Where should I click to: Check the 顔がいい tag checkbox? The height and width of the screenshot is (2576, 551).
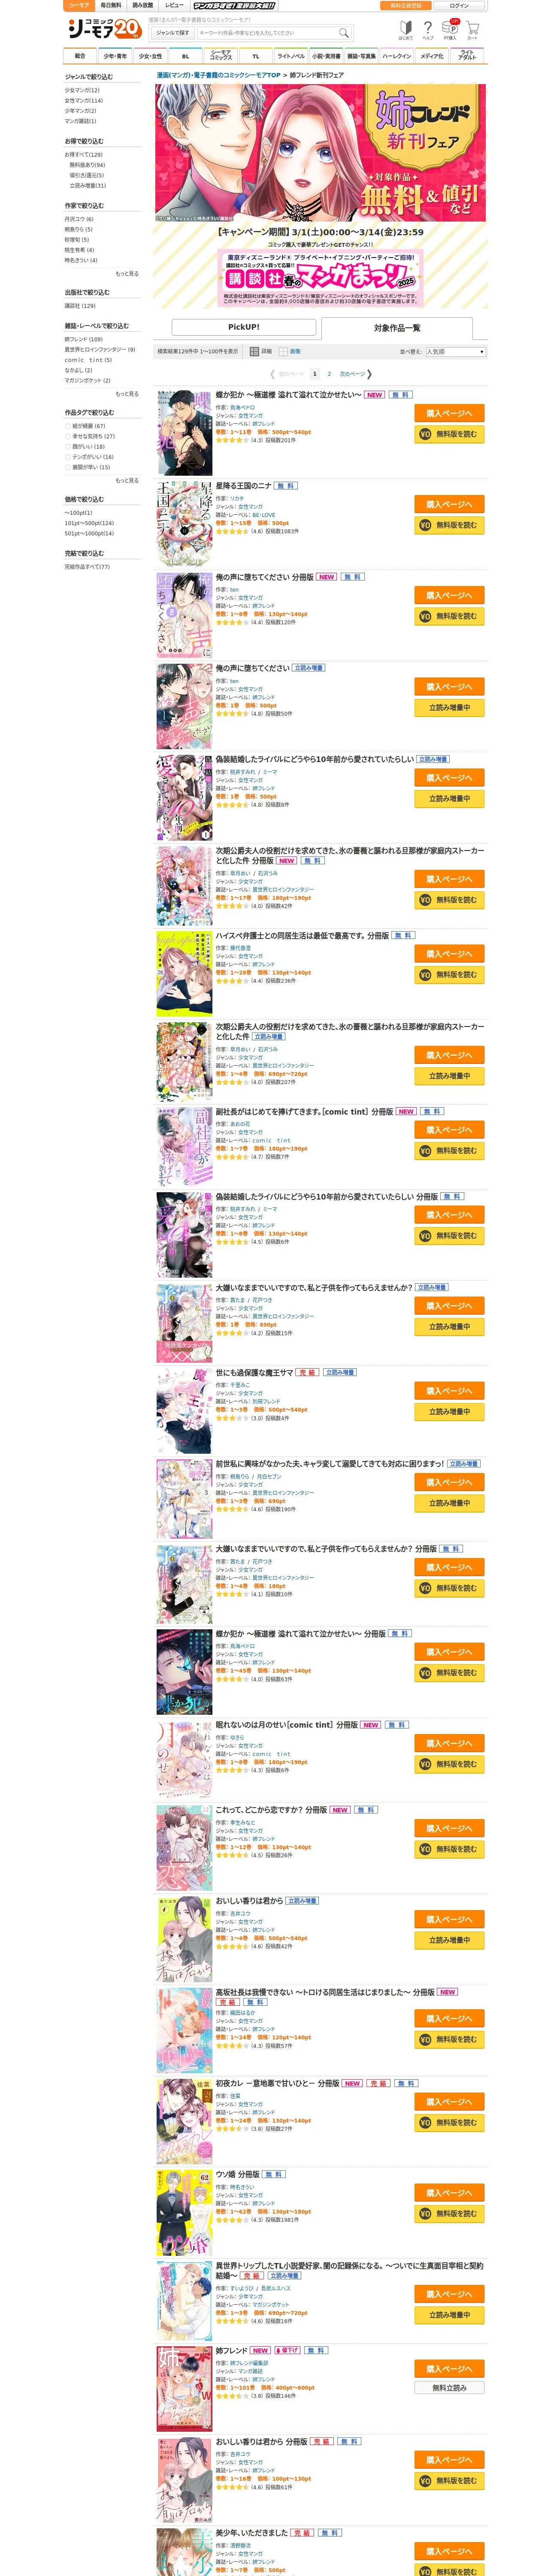click(67, 446)
